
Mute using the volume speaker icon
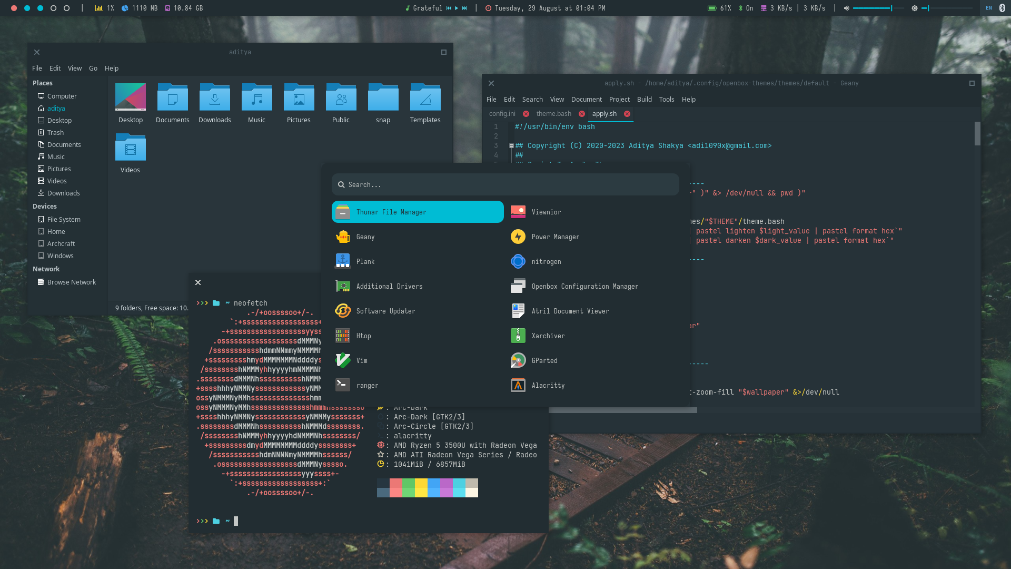click(x=846, y=8)
